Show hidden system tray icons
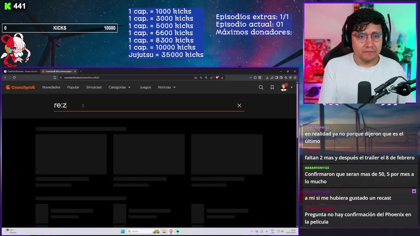 (x=252, y=231)
